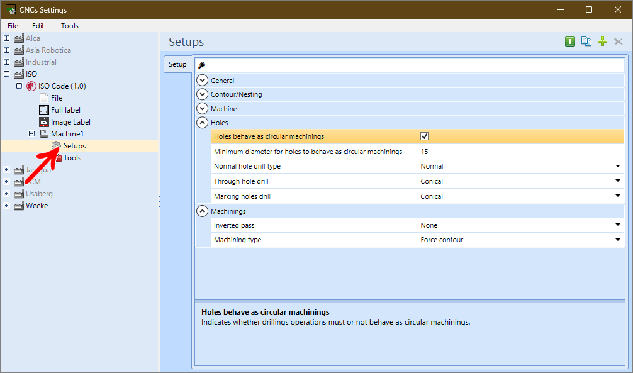
Task: Add a new setup with green plus
Action: pyautogui.click(x=602, y=42)
